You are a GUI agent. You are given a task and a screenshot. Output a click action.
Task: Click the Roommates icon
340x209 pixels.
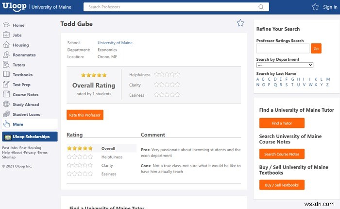(6, 55)
